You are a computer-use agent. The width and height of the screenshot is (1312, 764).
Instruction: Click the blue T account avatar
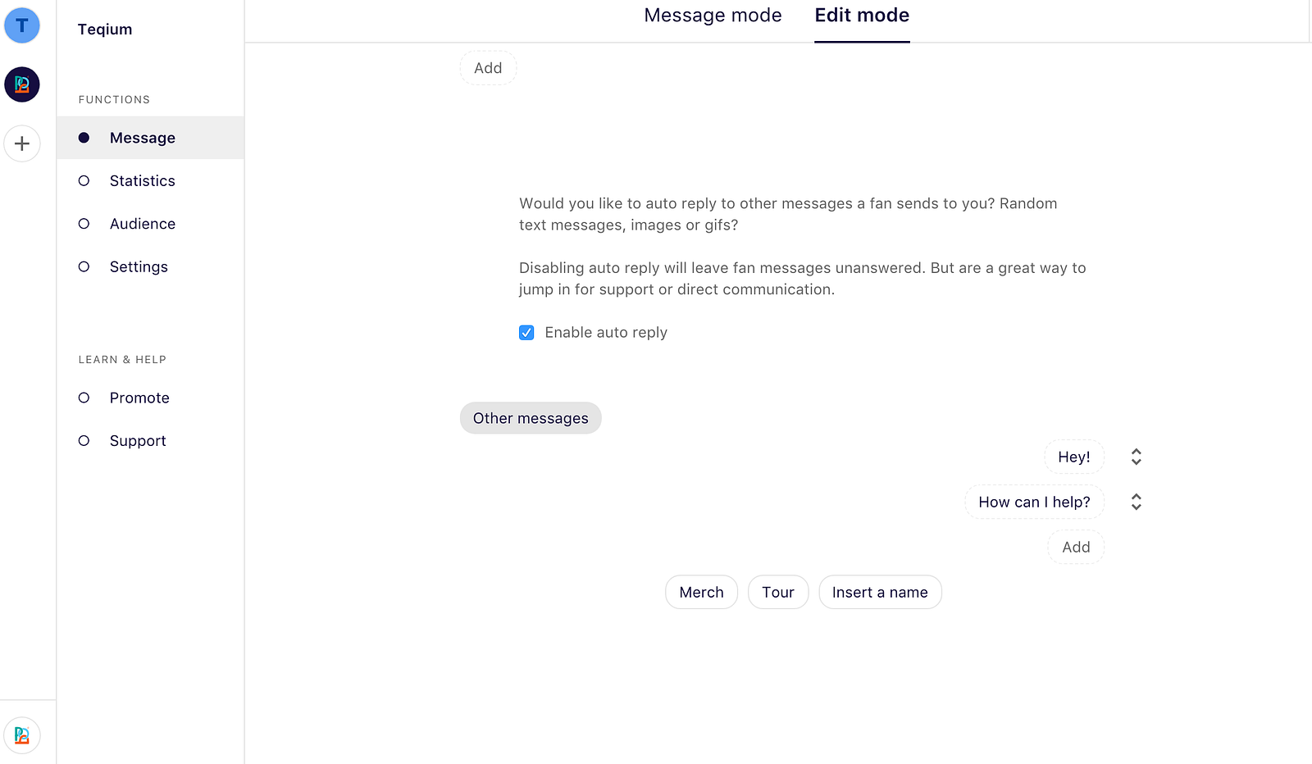point(22,25)
